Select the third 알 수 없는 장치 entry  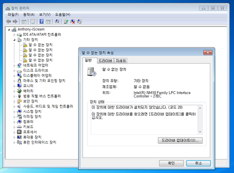[40, 55]
